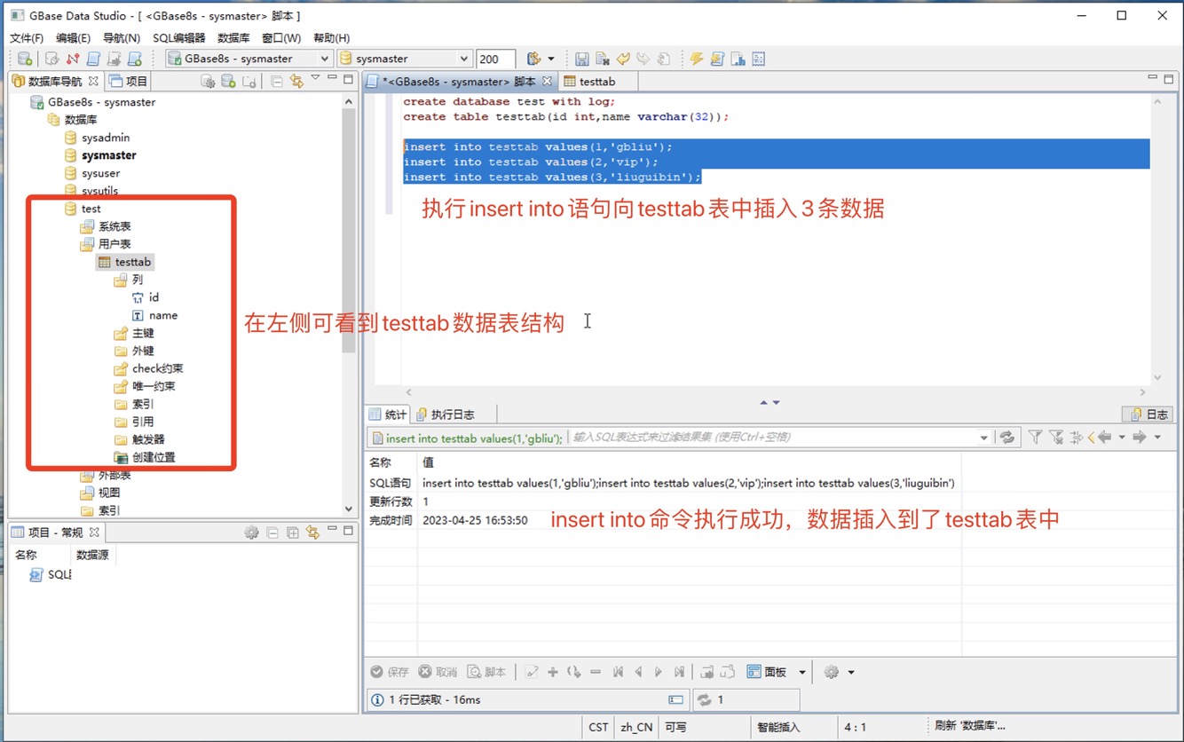Click the collapse all icon in navigator toolbar
Screen dimensions: 1184x742
tap(277, 81)
